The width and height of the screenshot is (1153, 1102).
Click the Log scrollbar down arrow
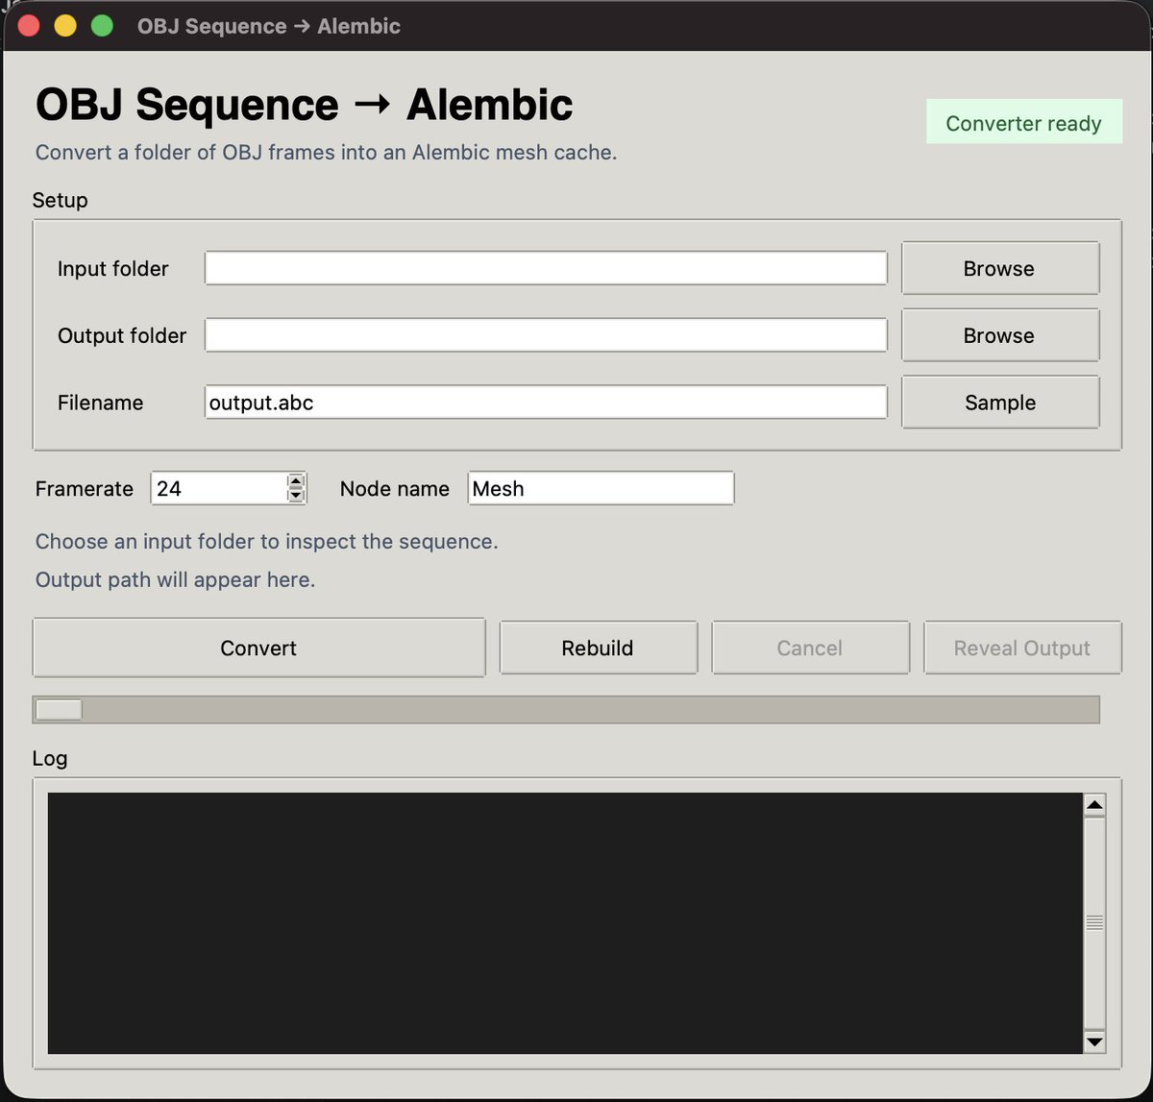[x=1094, y=1041]
